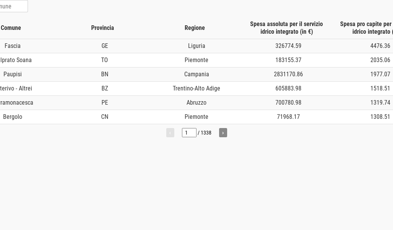
Task: Select the Paupisi comune cell
Action: pyautogui.click(x=13, y=74)
